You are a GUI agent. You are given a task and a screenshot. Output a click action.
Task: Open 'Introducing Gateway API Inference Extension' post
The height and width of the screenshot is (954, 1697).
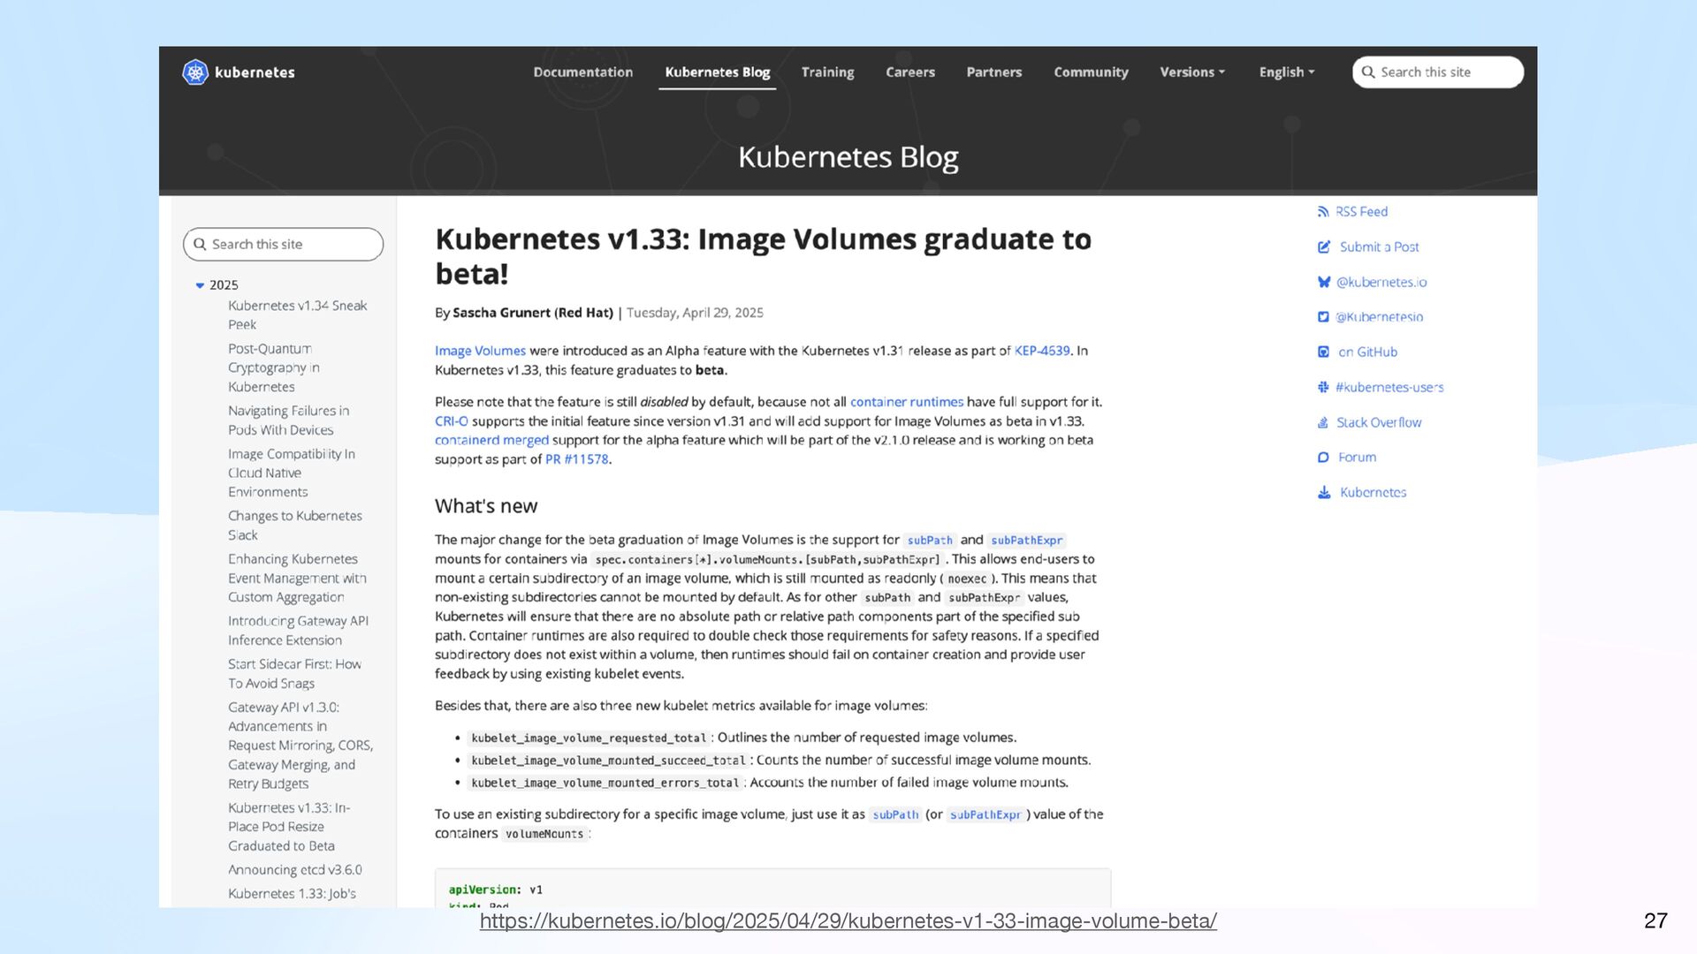(x=298, y=631)
